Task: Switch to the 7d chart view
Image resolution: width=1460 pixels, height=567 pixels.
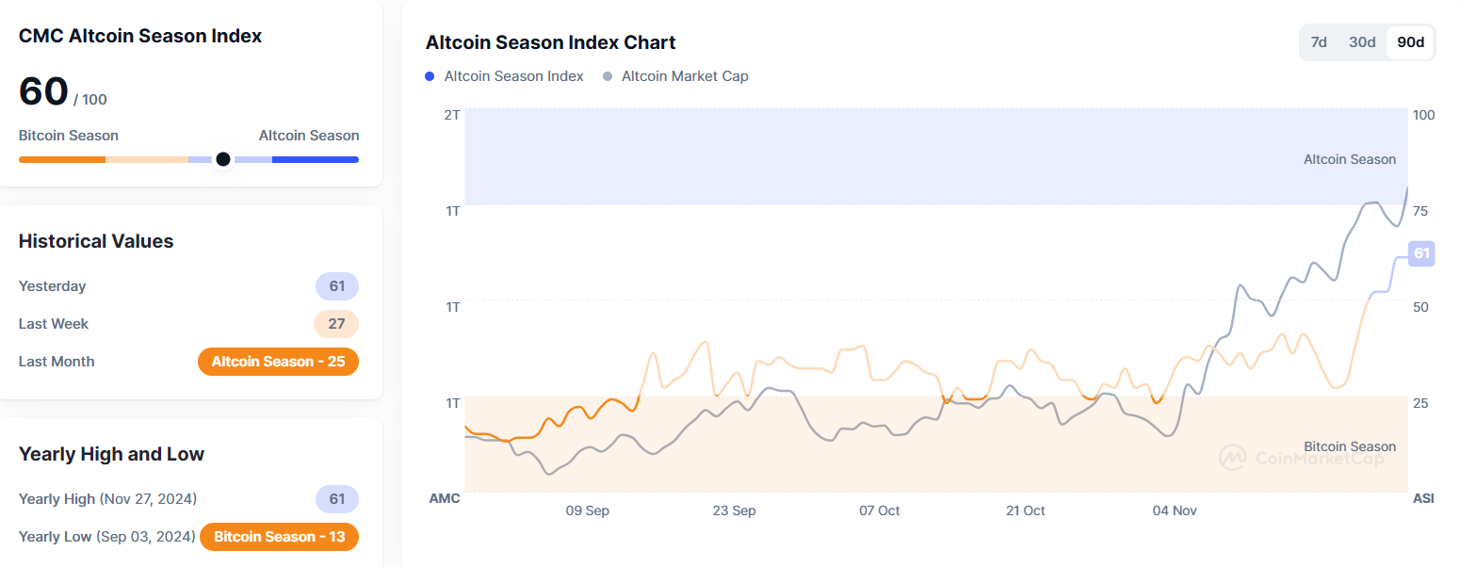Action: 1319,42
